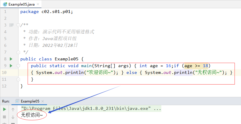
Task: Collapse the main method fold at line 9
Action: [18, 66]
